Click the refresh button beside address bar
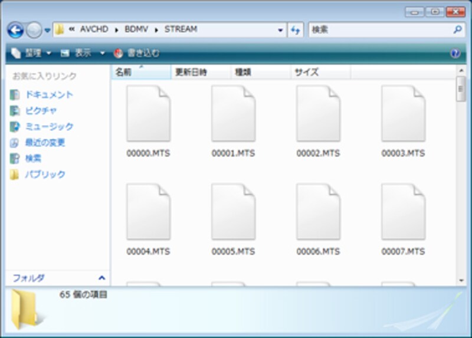The height and width of the screenshot is (338, 472). (x=296, y=30)
